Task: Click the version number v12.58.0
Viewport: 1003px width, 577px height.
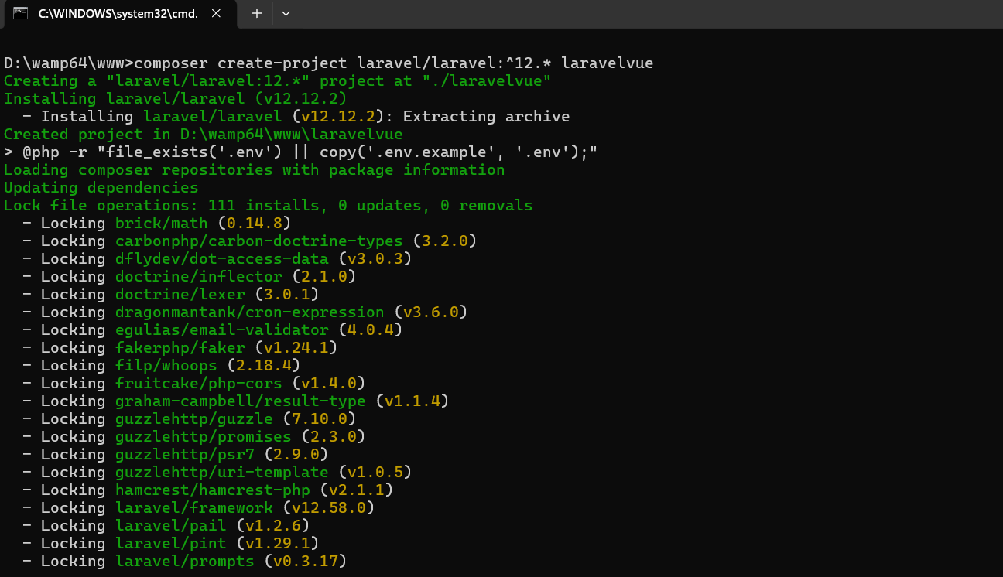Action: pyautogui.click(x=329, y=508)
